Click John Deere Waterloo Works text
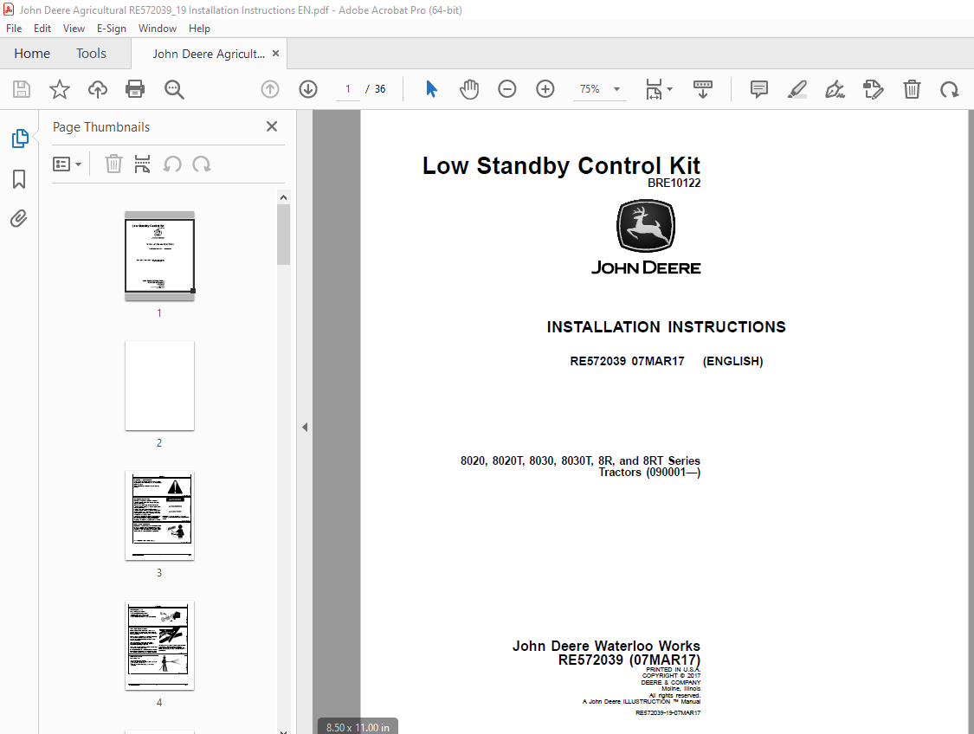 (x=606, y=646)
